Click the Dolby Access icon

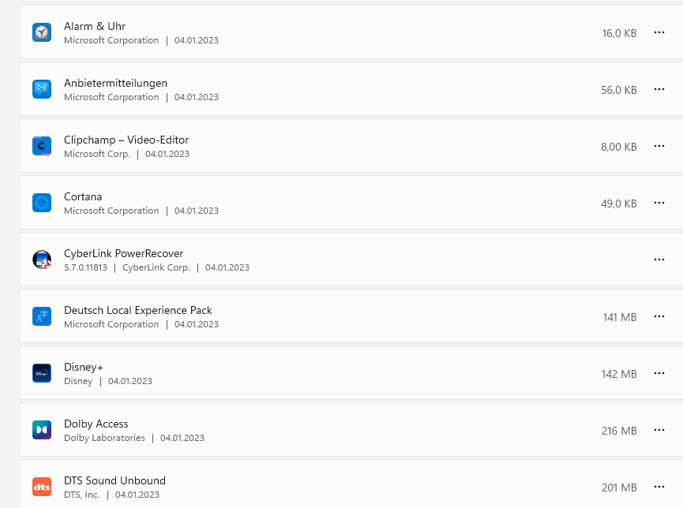click(42, 430)
